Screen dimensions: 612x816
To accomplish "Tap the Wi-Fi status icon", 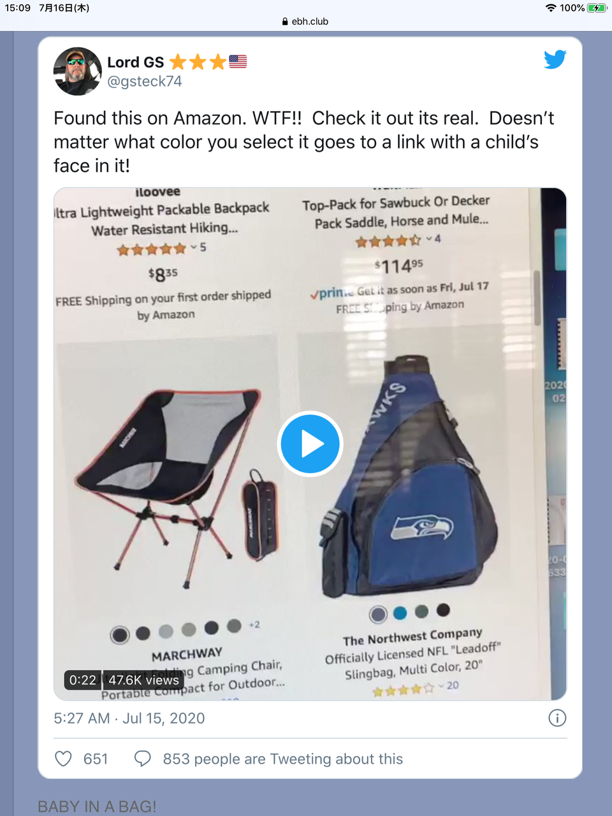I will [551, 8].
